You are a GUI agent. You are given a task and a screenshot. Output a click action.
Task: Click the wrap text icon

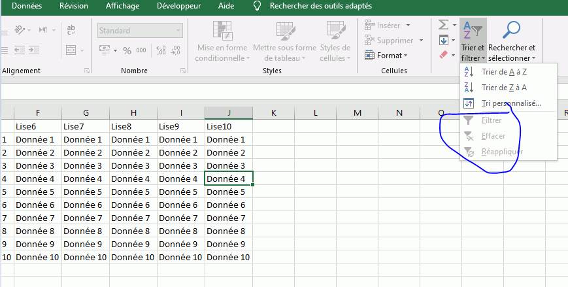click(71, 29)
